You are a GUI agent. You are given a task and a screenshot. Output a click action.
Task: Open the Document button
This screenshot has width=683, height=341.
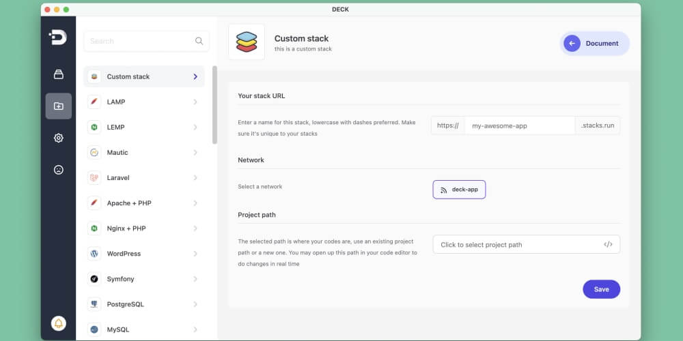[x=595, y=44]
